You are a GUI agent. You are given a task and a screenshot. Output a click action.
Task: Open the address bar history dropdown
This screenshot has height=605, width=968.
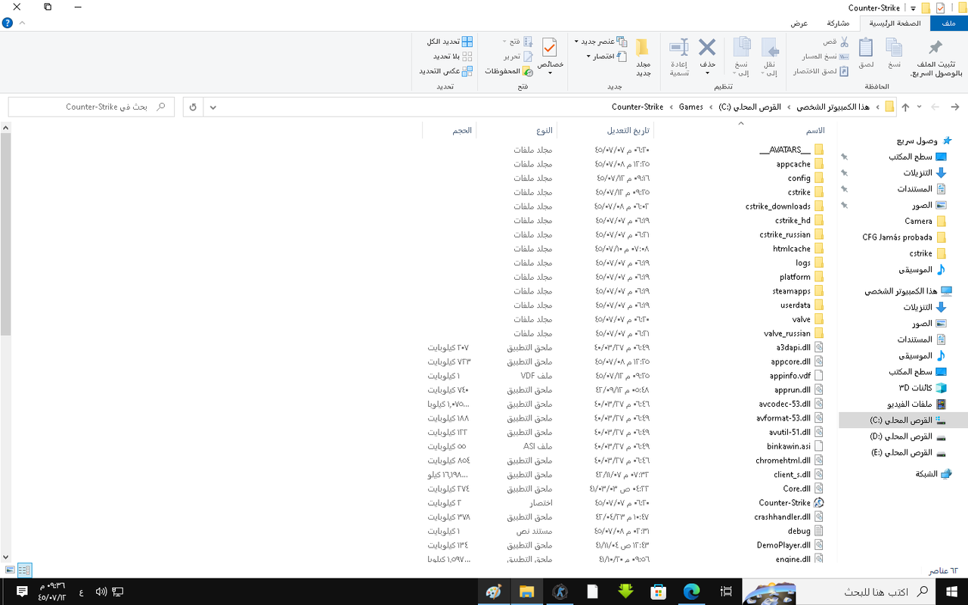213,107
